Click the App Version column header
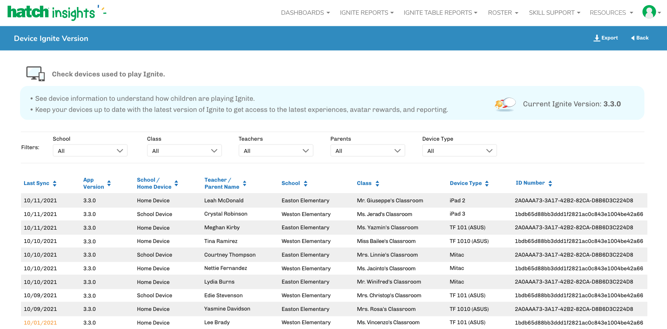 click(94, 183)
